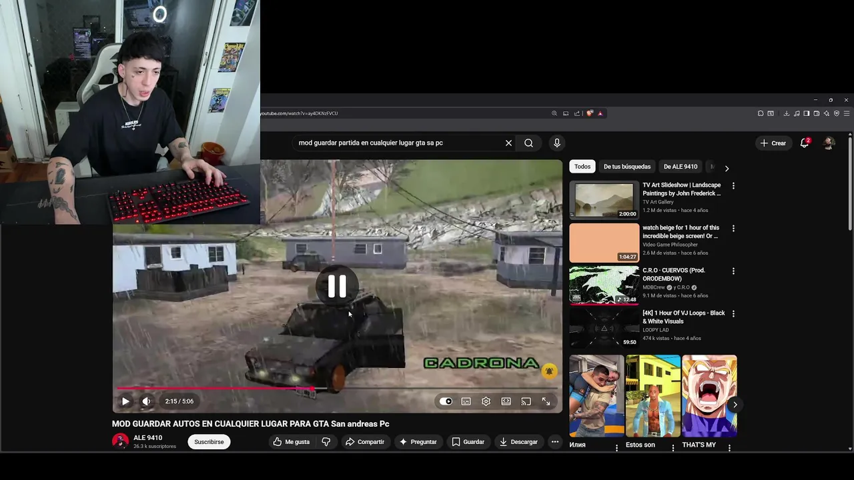Open browser downloads icon
The width and height of the screenshot is (854, 480).
[787, 113]
